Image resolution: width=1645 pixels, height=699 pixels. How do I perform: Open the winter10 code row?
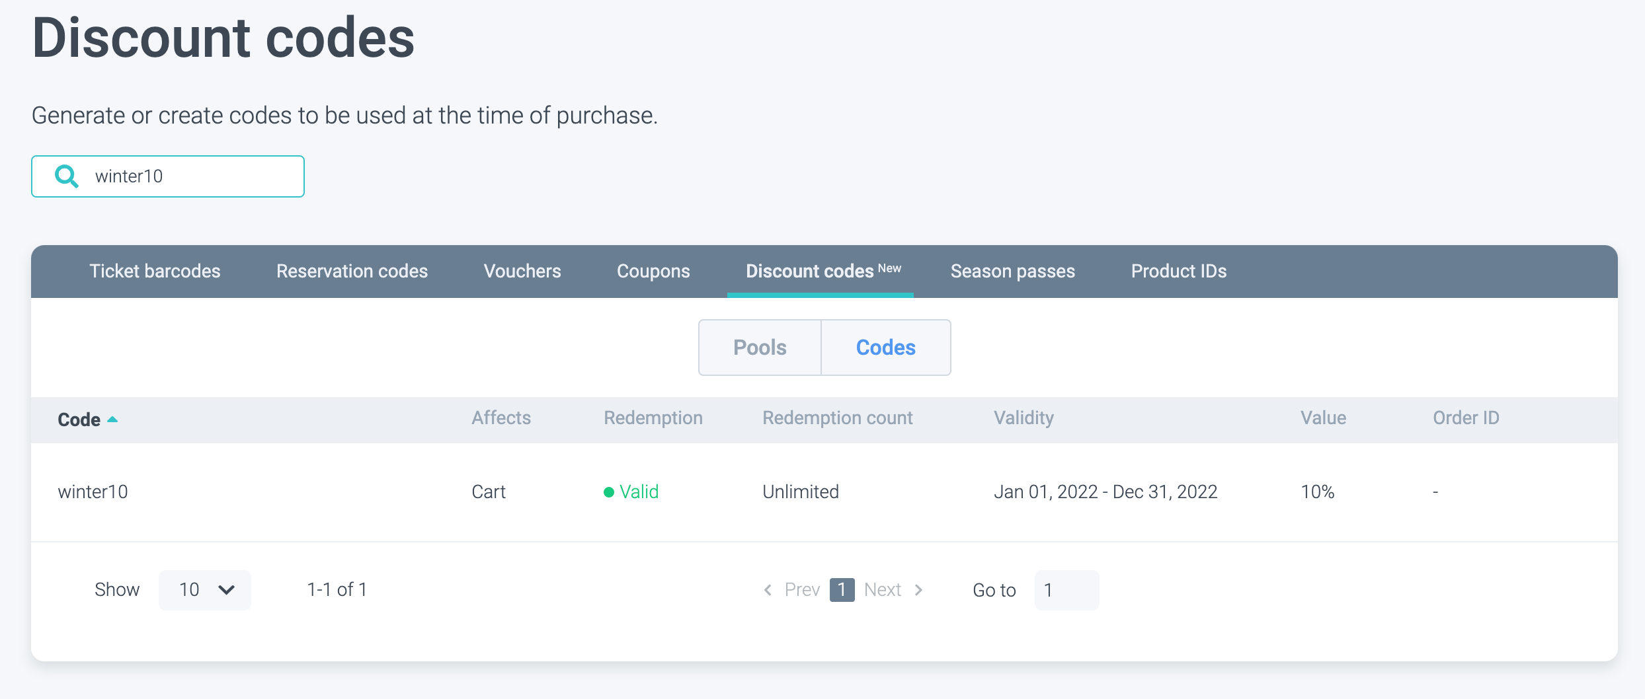(x=93, y=492)
